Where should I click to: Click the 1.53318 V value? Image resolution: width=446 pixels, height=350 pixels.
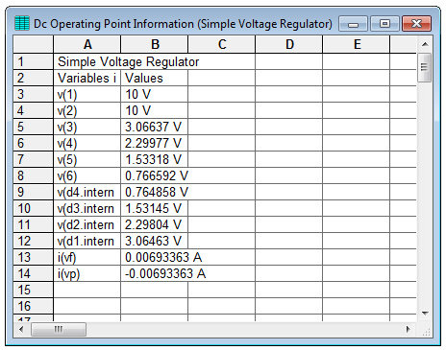coord(155,159)
